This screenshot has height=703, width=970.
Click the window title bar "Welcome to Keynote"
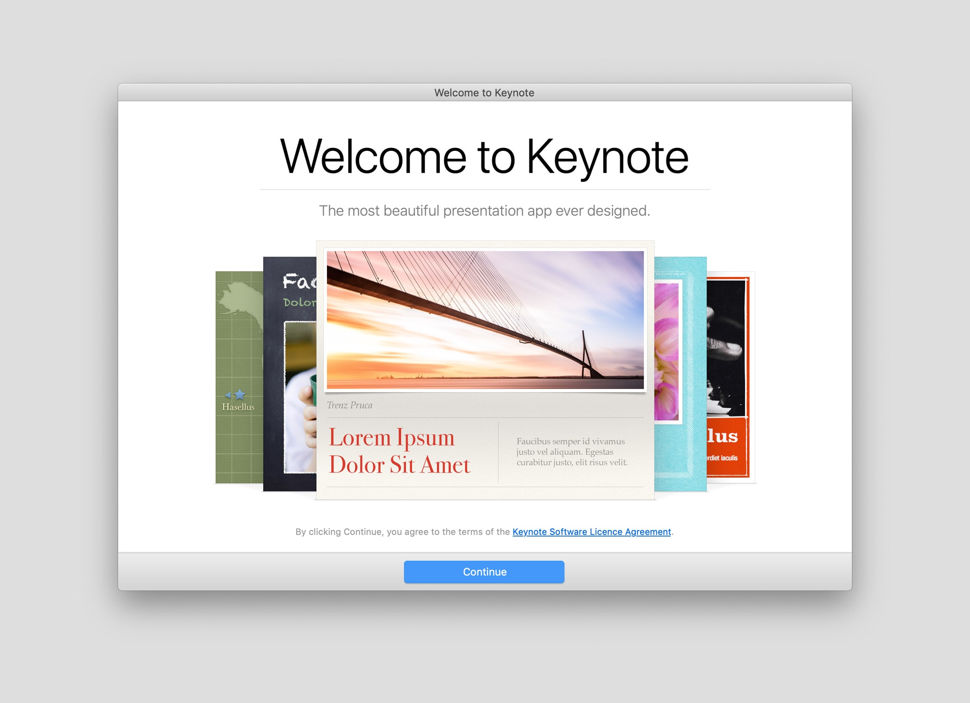coord(484,92)
